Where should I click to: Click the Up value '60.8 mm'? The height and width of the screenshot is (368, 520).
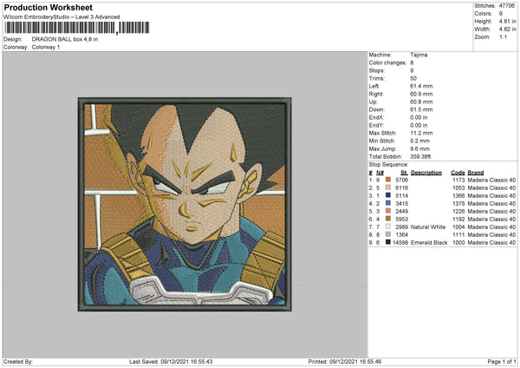(x=421, y=102)
